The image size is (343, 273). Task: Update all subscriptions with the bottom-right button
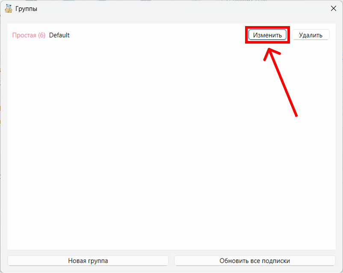[254, 261]
